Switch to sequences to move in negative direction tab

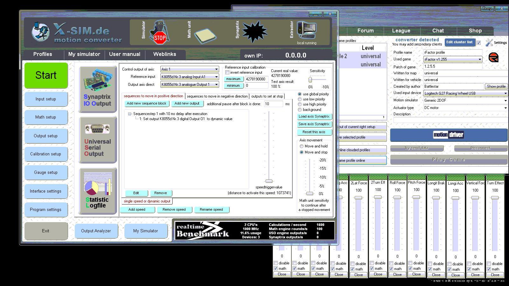[x=217, y=96]
